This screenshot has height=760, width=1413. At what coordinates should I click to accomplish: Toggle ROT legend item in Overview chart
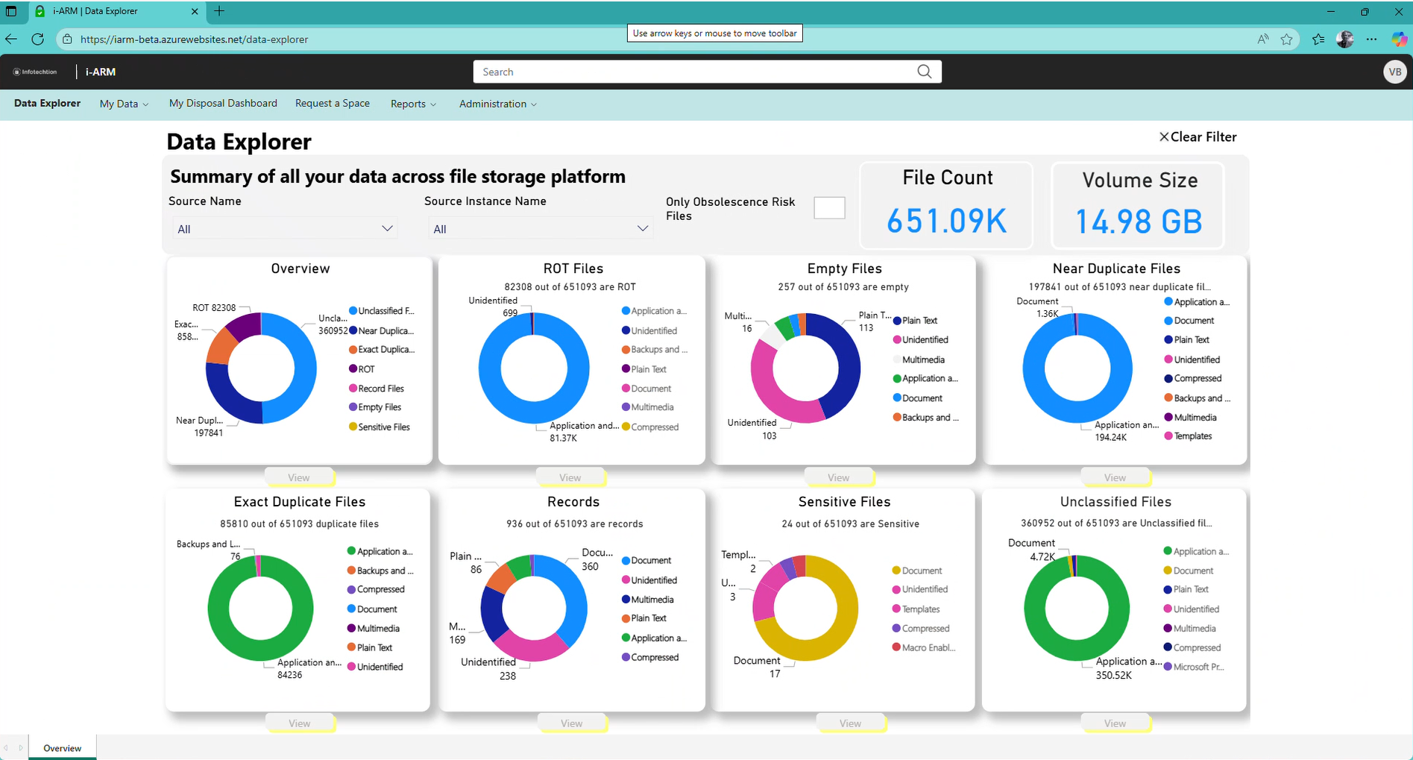point(365,369)
